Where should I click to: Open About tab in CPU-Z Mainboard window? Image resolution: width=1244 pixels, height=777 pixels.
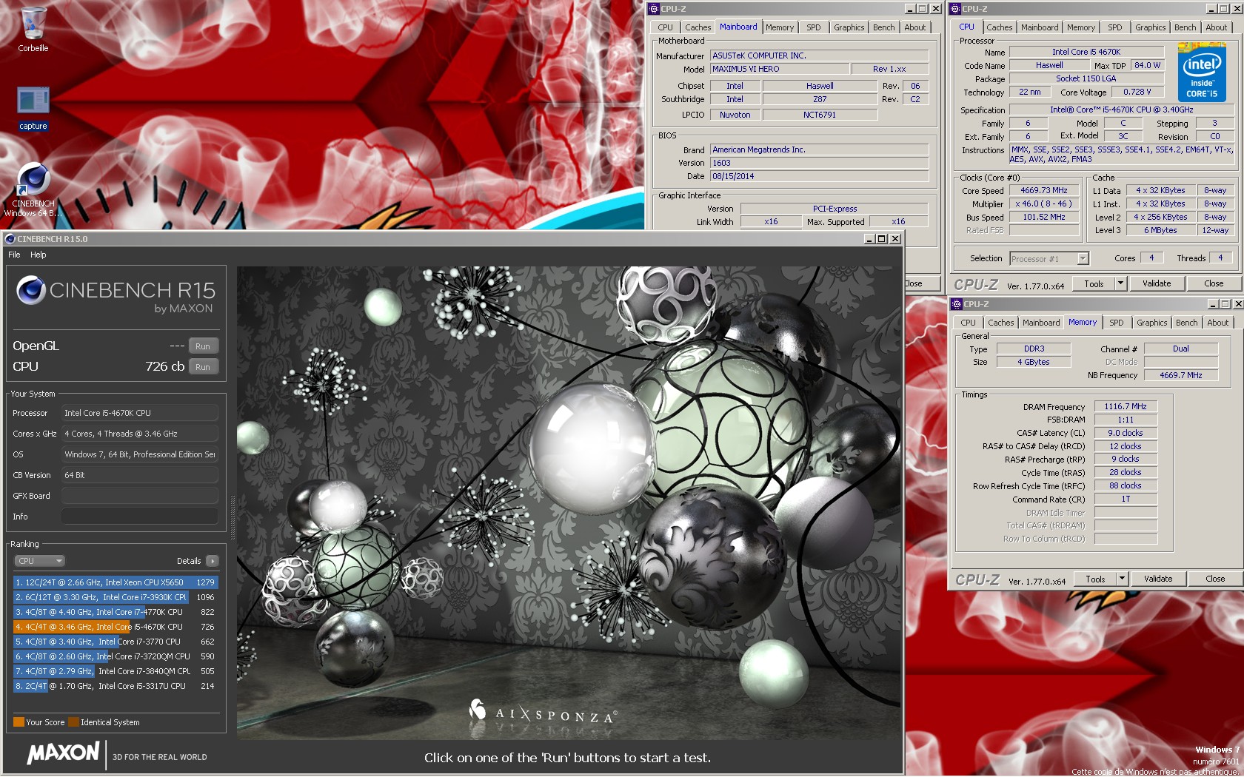914,27
